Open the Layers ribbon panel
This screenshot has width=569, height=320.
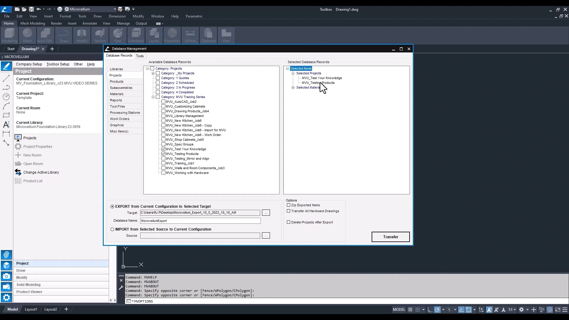pyautogui.click(x=154, y=35)
